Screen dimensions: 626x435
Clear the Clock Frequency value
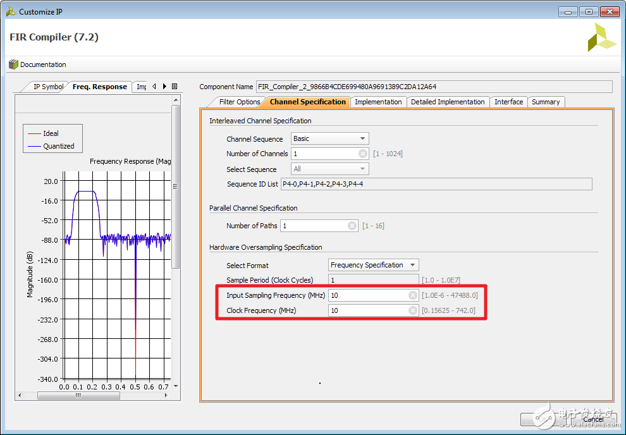coord(412,310)
